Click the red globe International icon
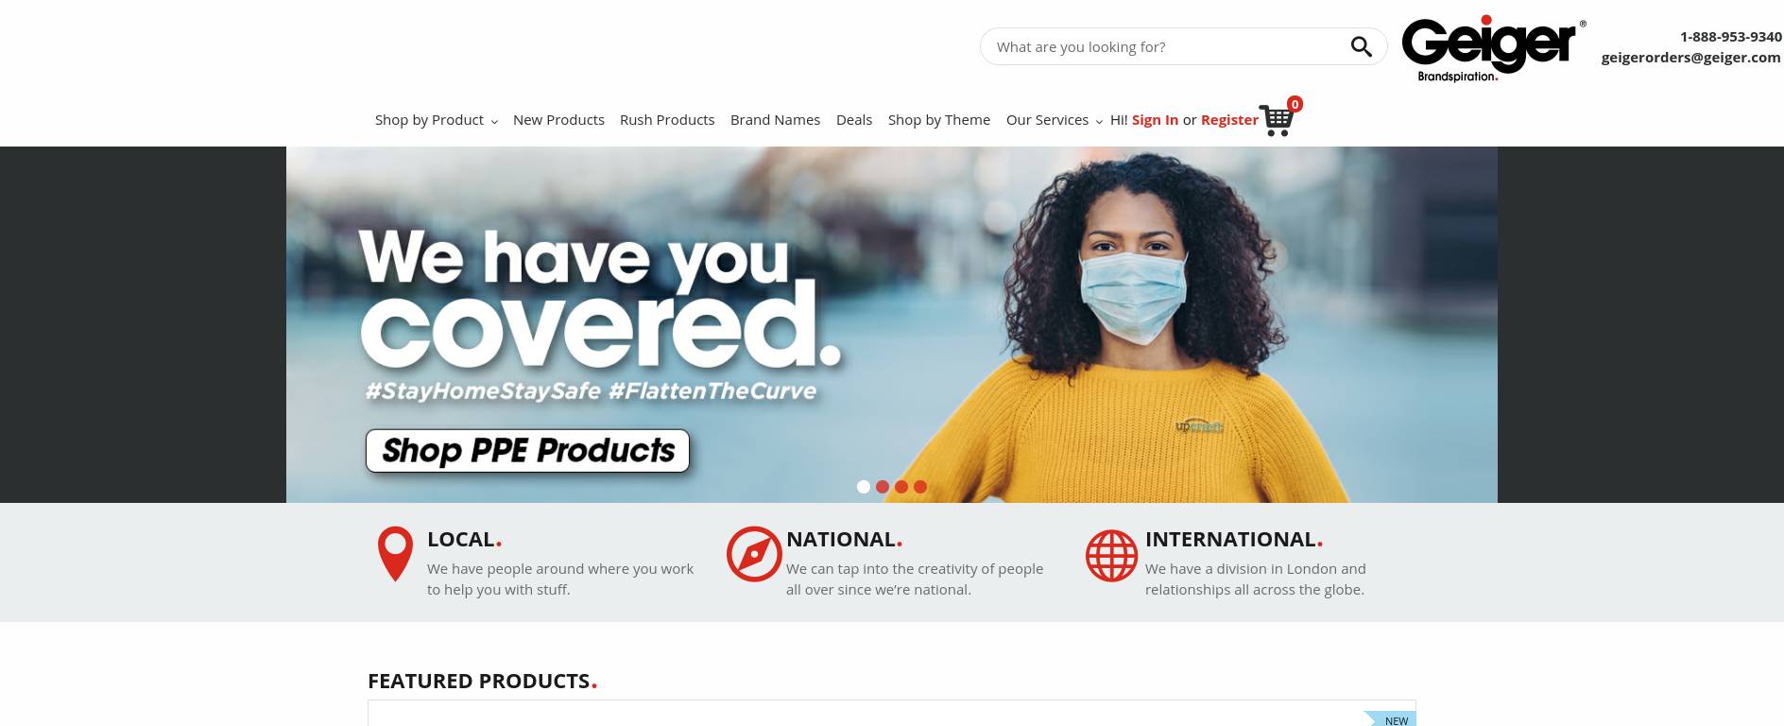 click(1111, 556)
